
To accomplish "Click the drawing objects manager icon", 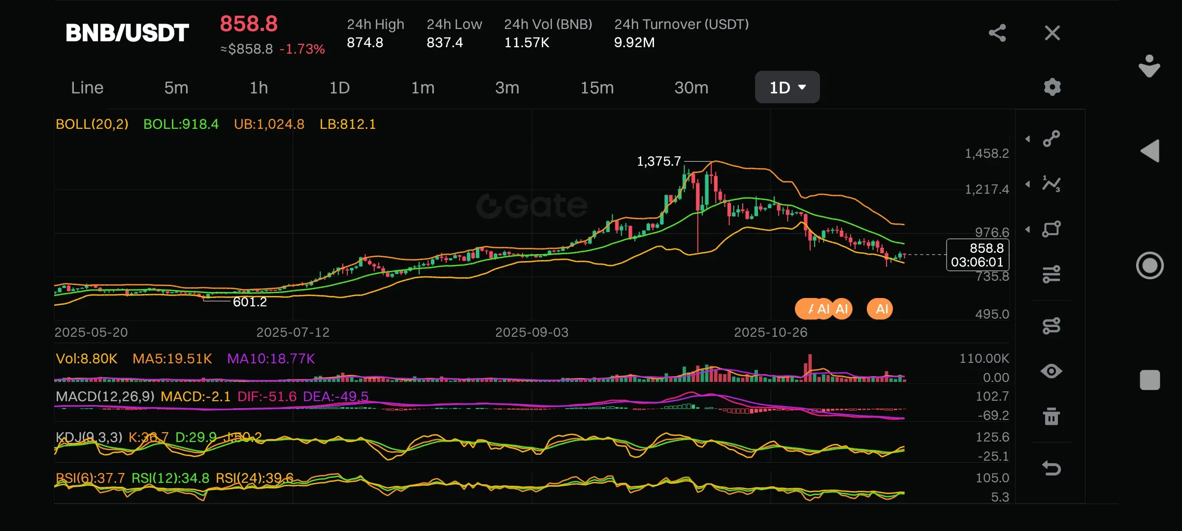I will pyautogui.click(x=1051, y=325).
